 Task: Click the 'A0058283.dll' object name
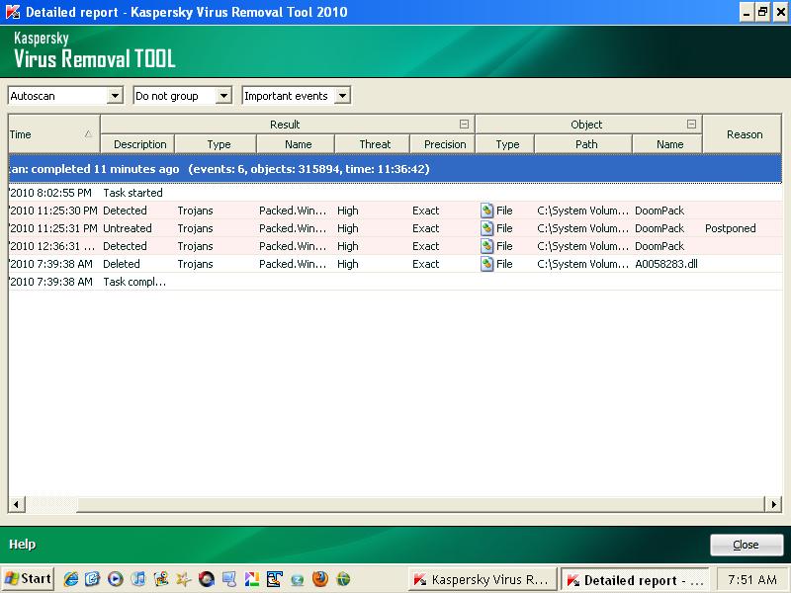click(x=666, y=264)
